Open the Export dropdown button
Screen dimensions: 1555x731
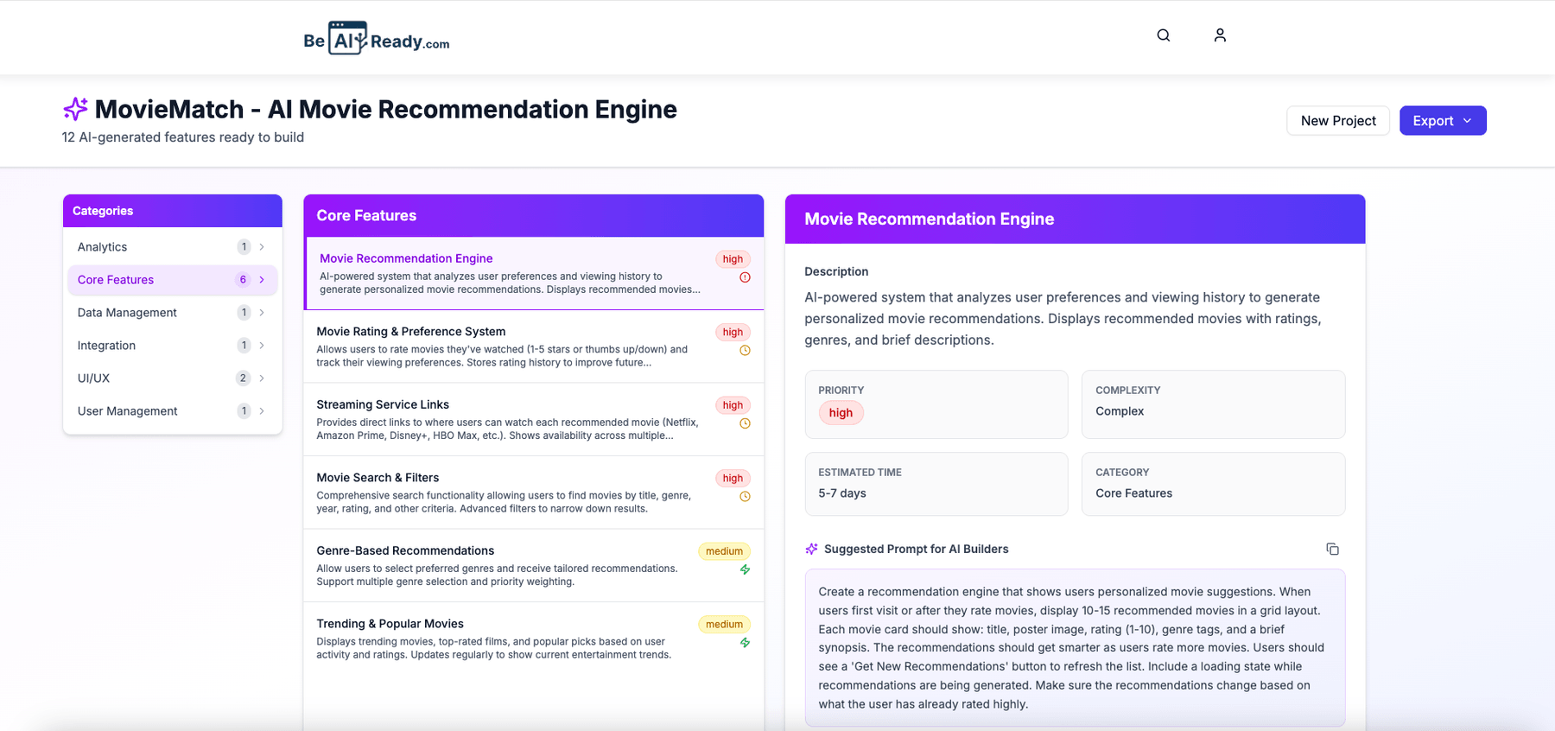tap(1443, 121)
